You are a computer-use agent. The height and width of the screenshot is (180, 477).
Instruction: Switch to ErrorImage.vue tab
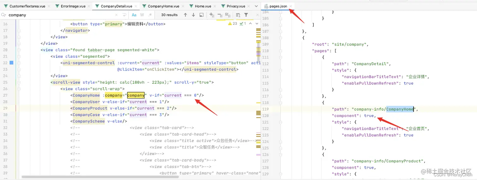[73, 6]
